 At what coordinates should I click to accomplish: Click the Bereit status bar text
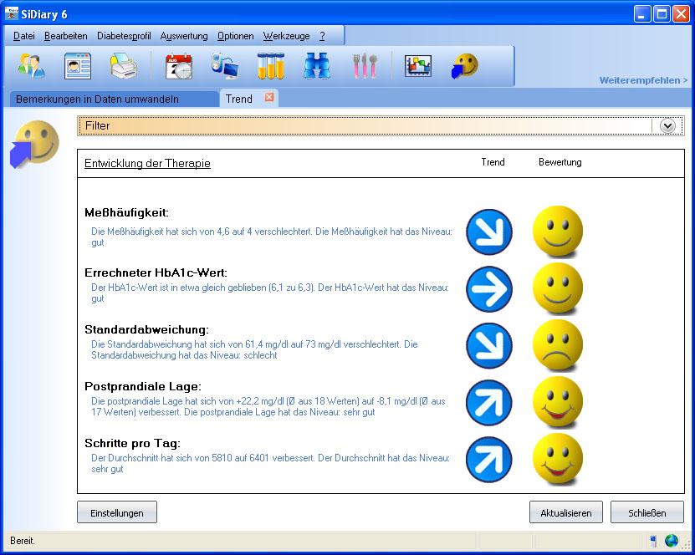click(x=23, y=541)
